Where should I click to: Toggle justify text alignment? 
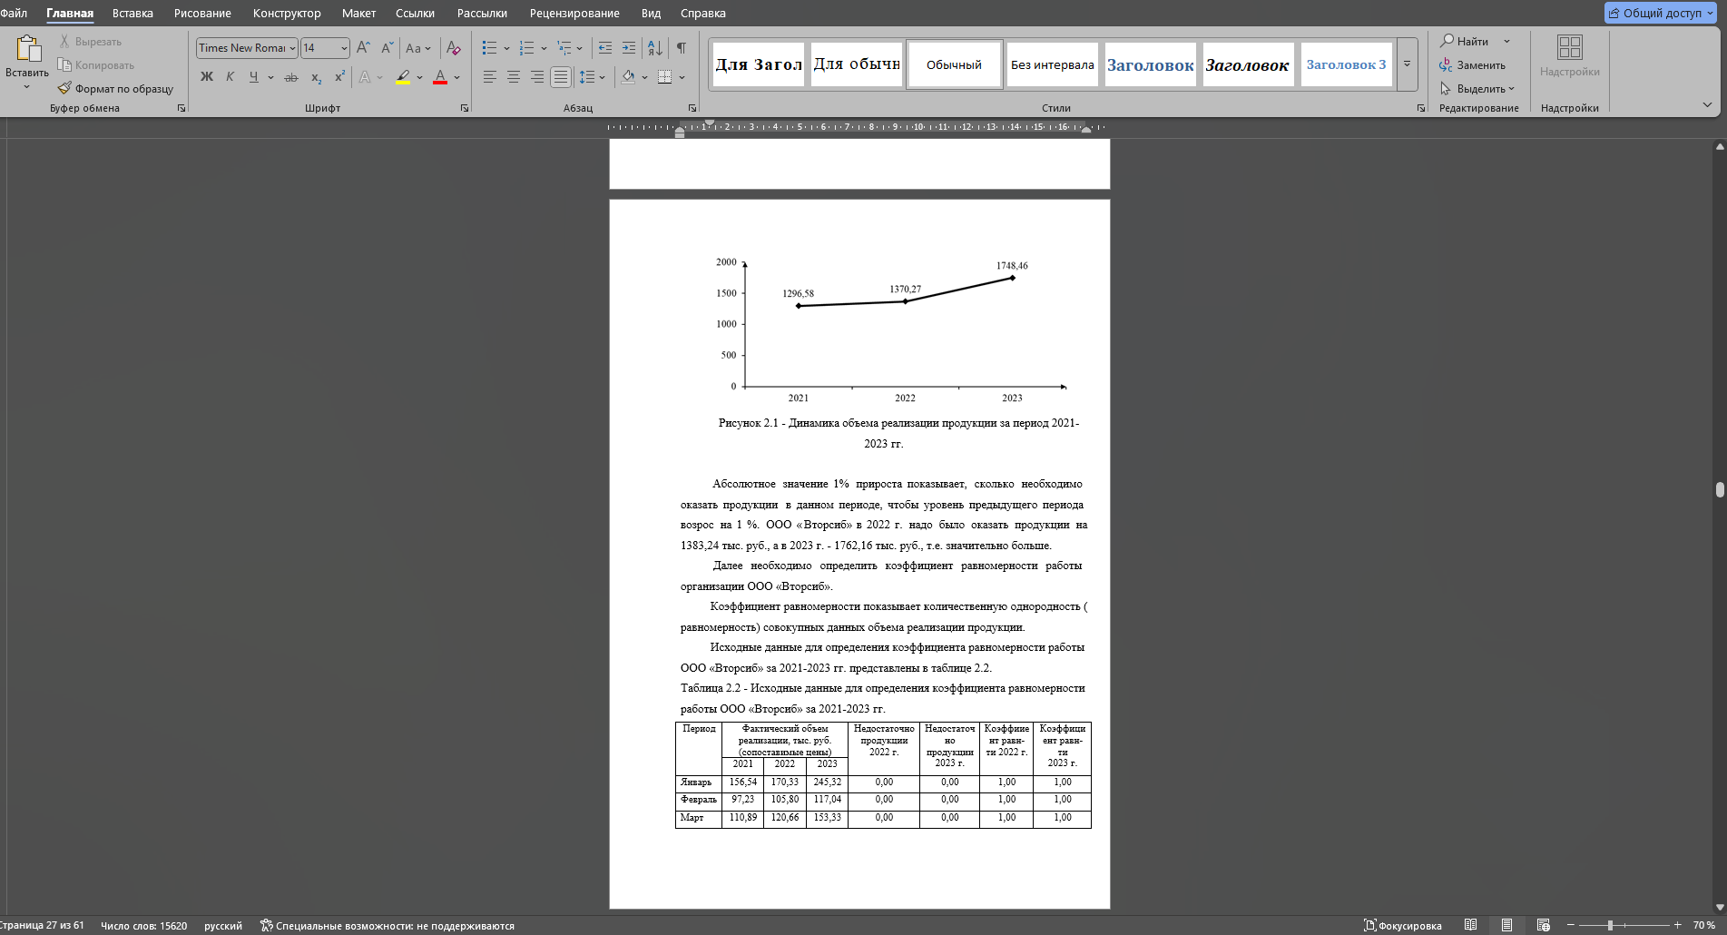pos(561,77)
